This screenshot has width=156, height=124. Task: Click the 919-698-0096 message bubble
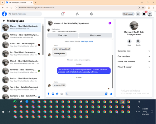pyautogui.click(x=59, y=85)
